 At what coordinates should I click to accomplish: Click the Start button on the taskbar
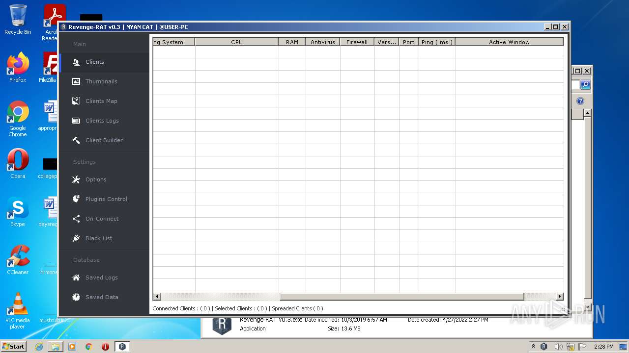(13, 347)
